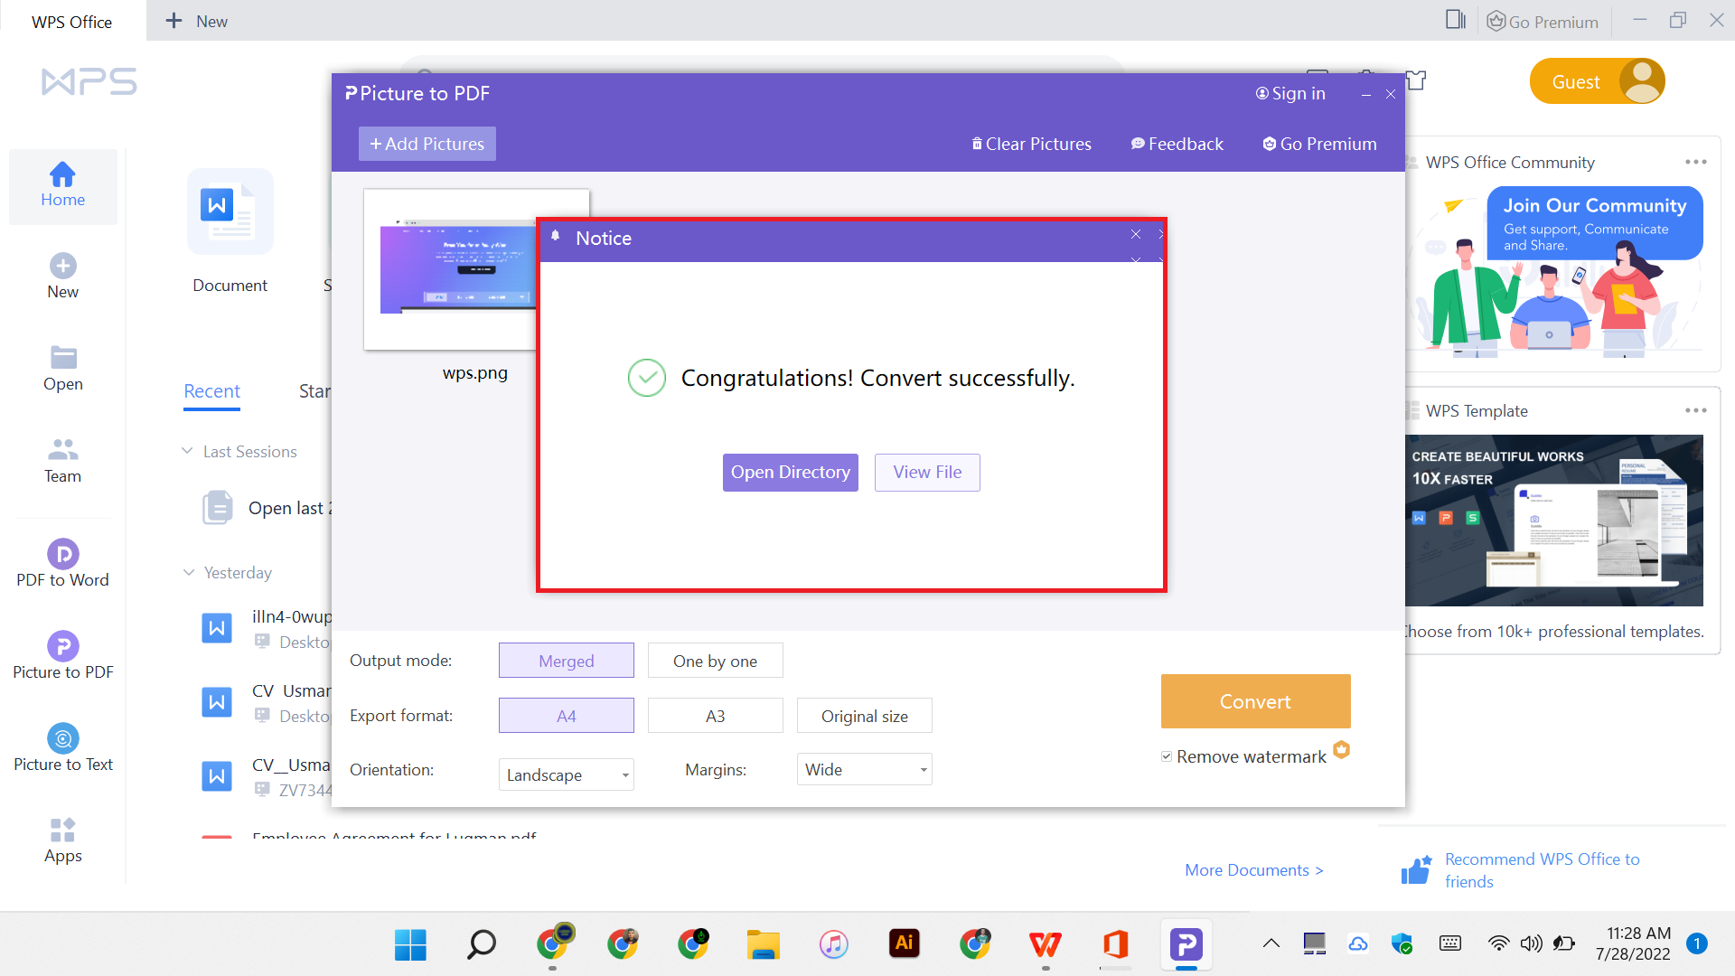Collapse the Last Sessions section
This screenshot has width=1735, height=976.
click(187, 451)
